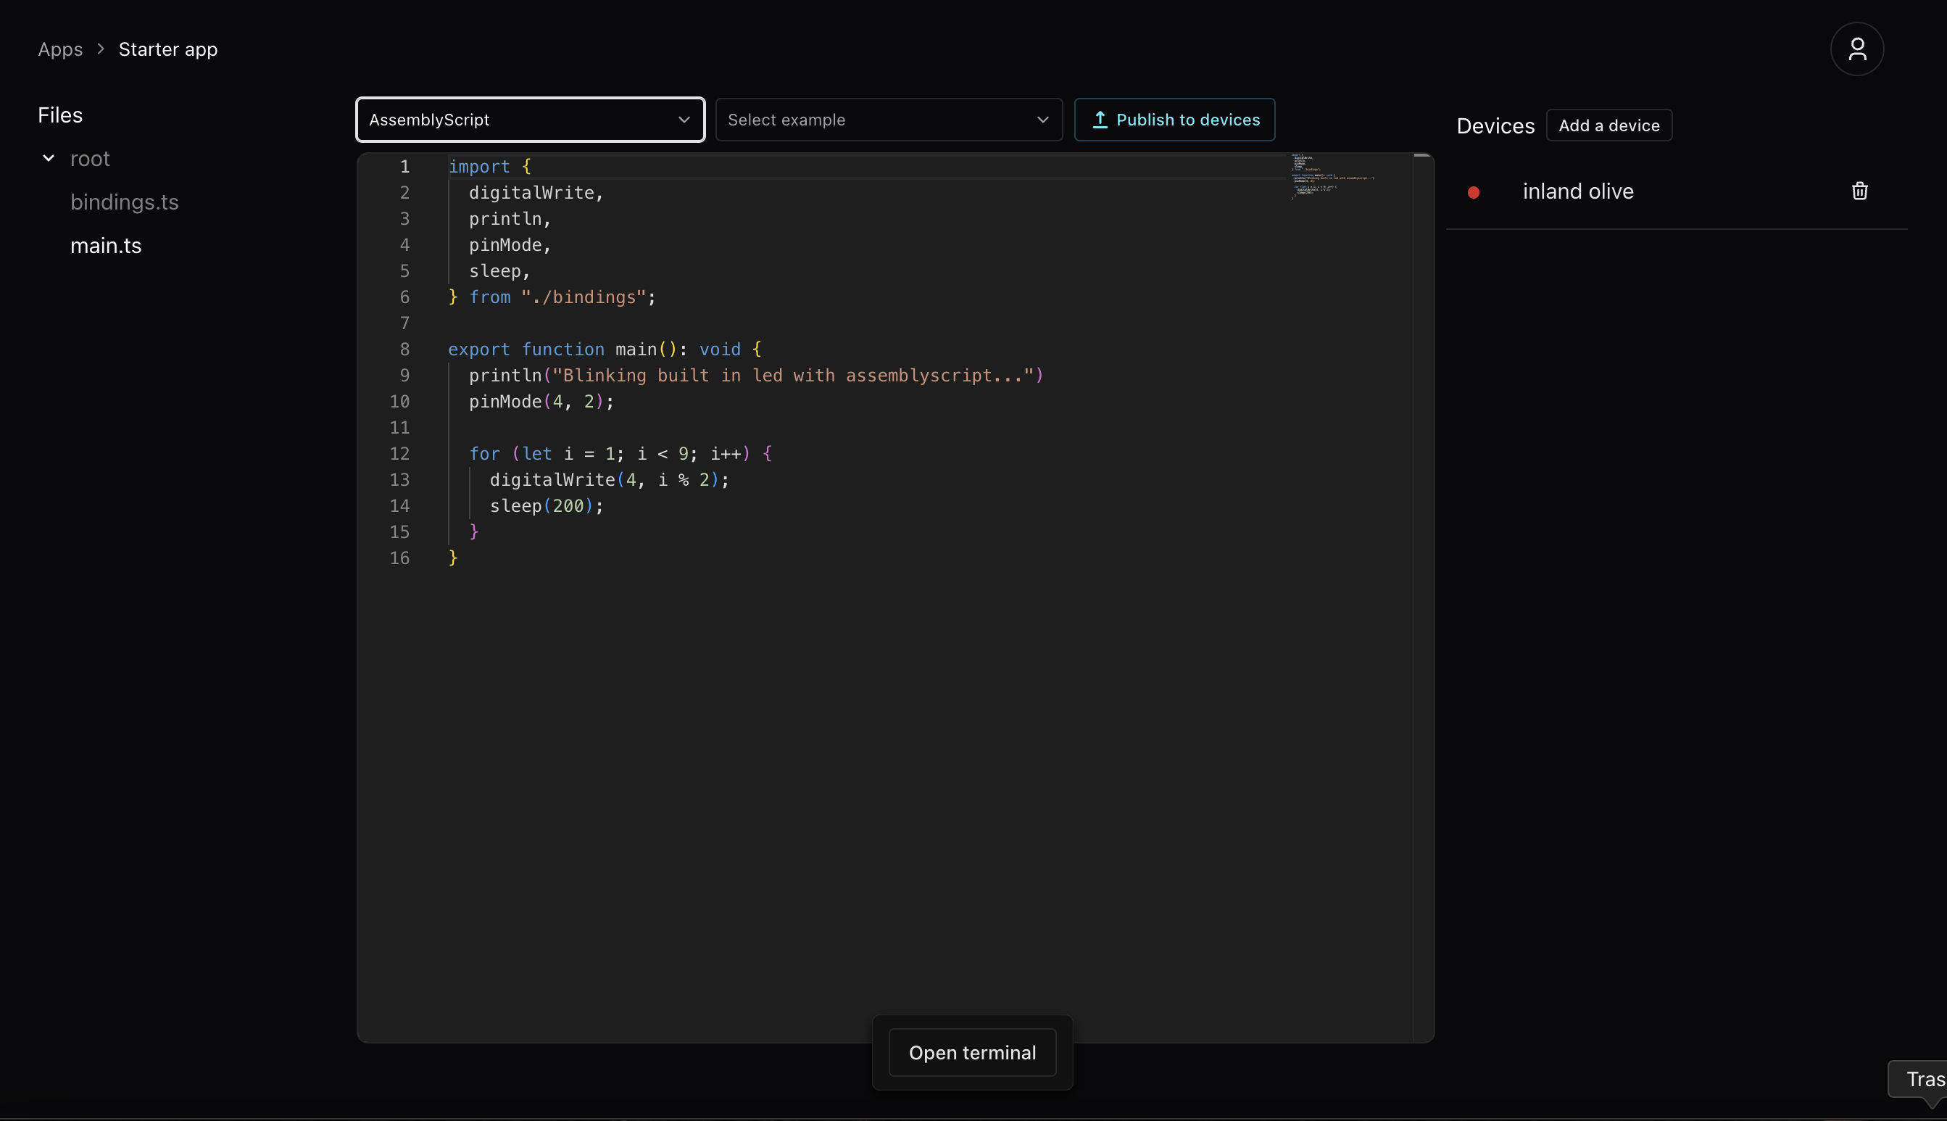Click the editor vertical scrollbar thumb
The width and height of the screenshot is (1947, 1121).
(1423, 155)
